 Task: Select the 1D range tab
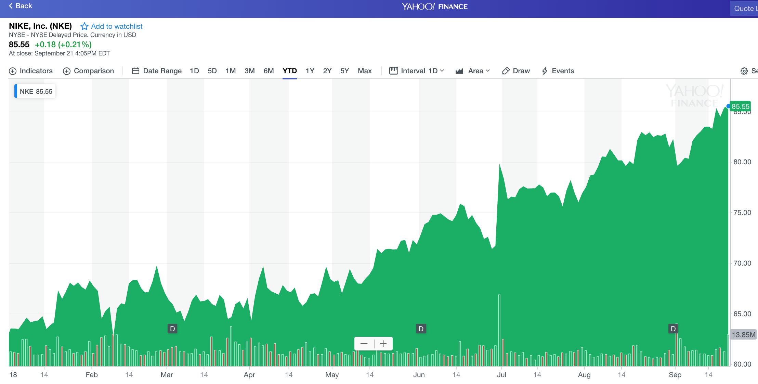pos(194,71)
